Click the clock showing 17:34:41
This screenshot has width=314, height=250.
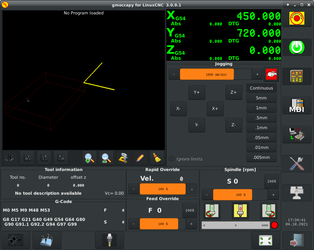(297, 220)
